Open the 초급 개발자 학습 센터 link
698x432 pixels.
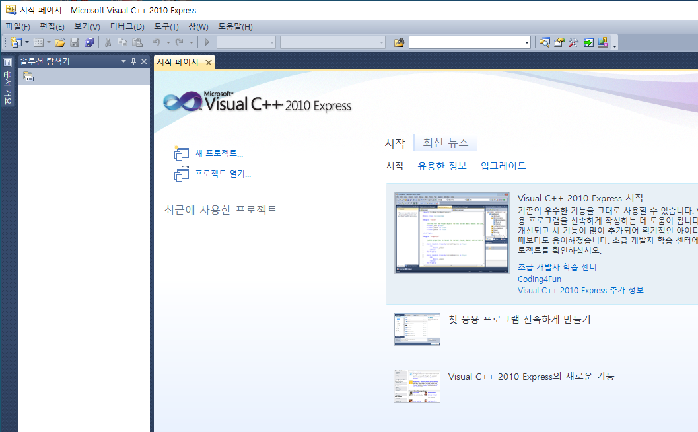[x=557, y=267]
